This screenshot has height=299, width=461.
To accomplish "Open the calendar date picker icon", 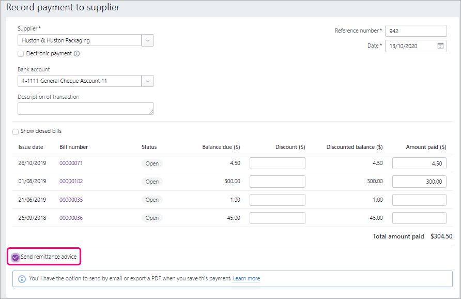I will point(440,46).
